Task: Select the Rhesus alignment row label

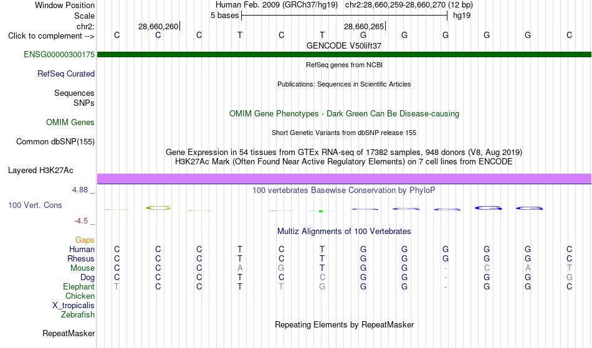Action: pos(81,258)
